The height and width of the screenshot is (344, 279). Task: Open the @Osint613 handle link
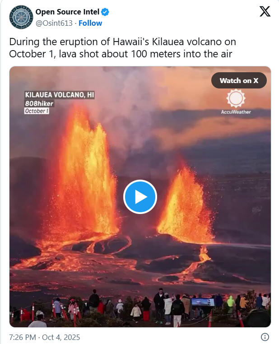pos(54,23)
